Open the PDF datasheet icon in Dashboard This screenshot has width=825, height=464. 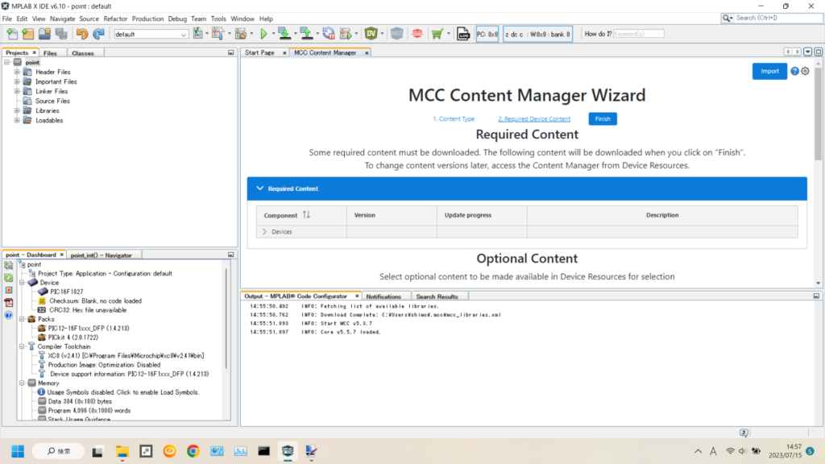tap(8, 303)
